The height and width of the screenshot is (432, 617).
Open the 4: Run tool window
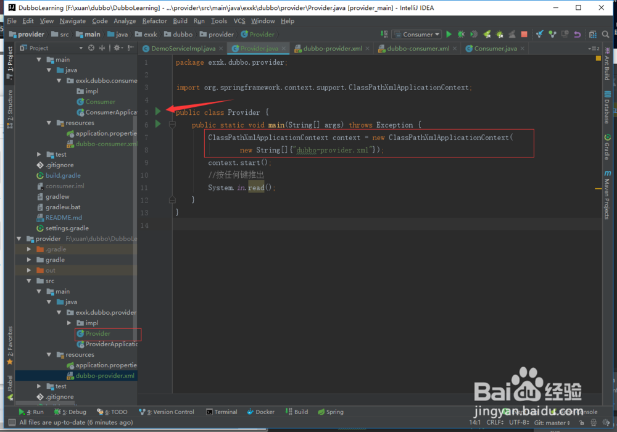click(31, 412)
